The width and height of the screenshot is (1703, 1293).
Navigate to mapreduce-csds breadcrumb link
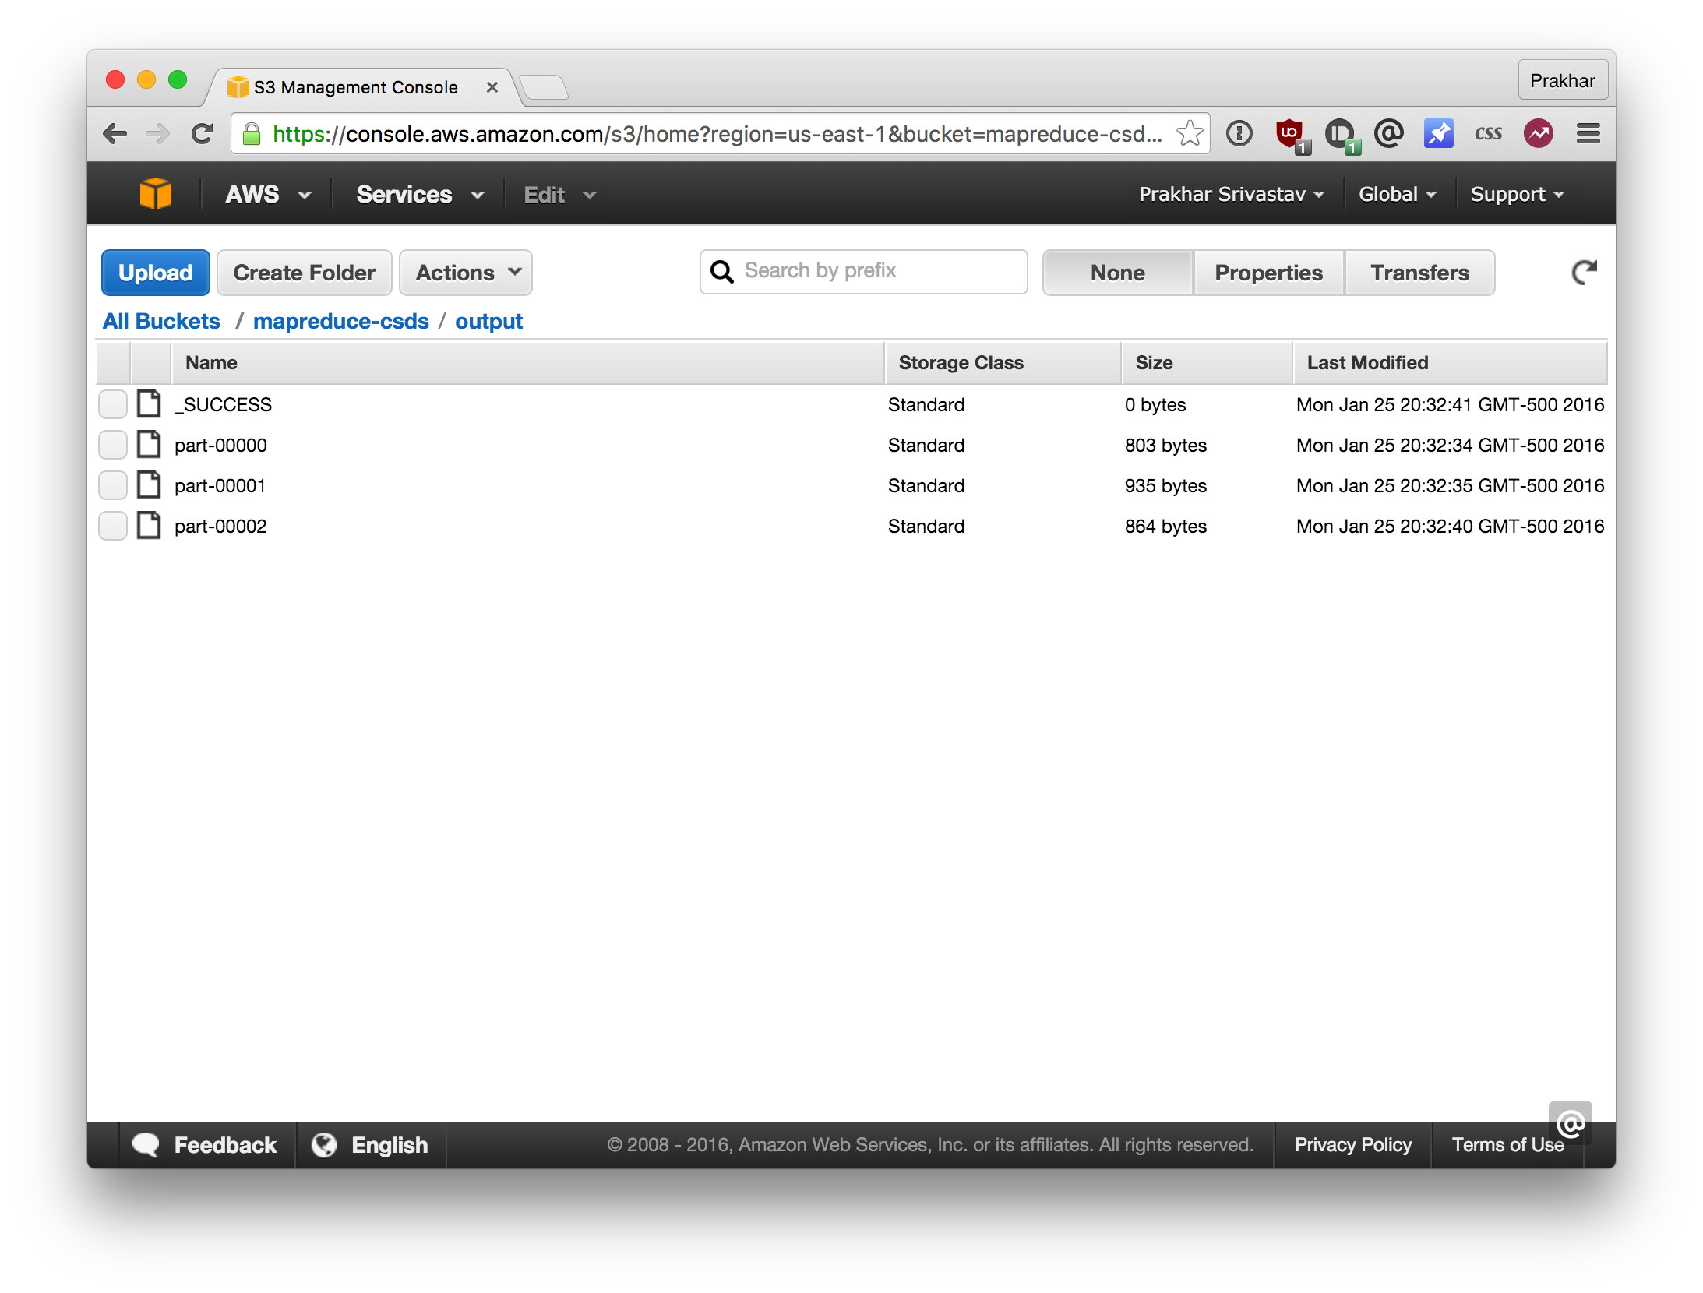(x=340, y=321)
